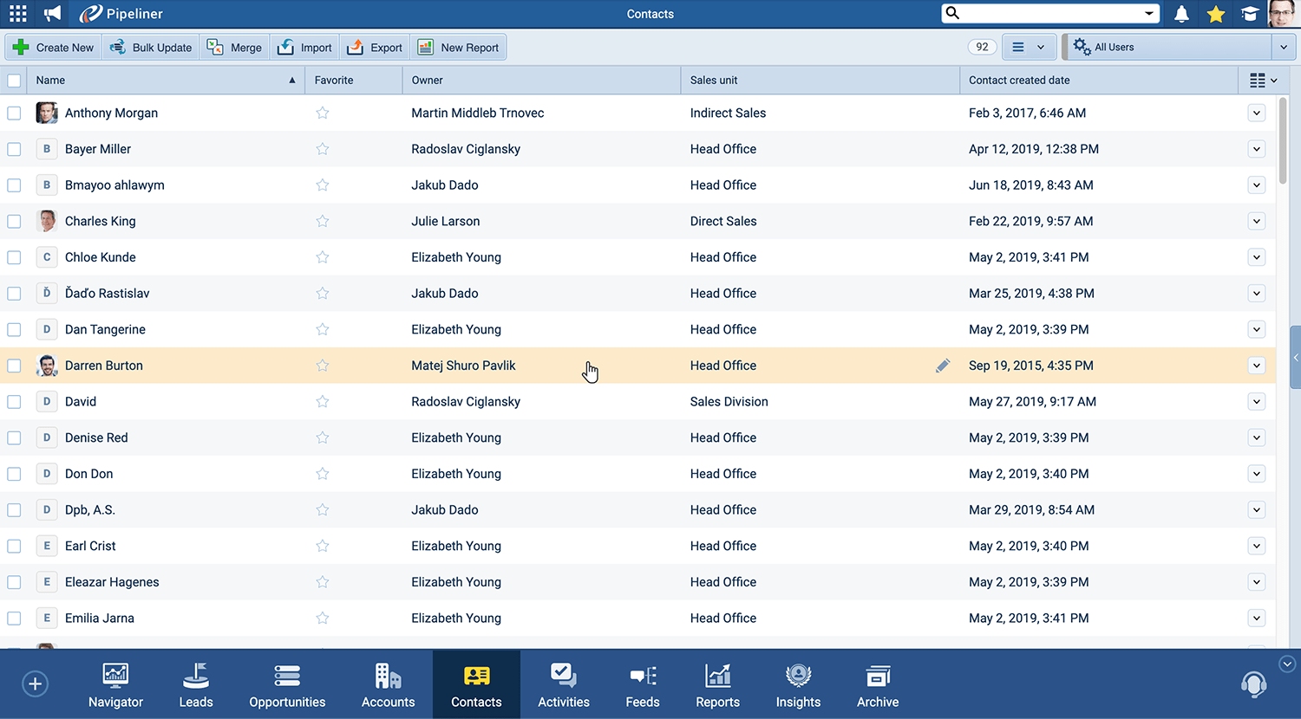Switch to the Opportunities tab
Screen dimensions: 1301x719
click(287, 685)
